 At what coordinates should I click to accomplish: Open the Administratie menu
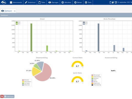pos(16,2)
